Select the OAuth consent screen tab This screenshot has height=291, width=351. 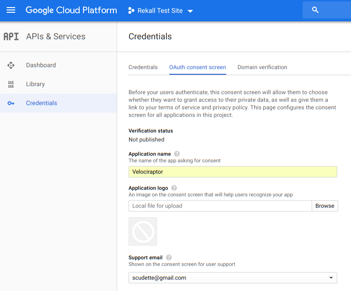(197, 67)
